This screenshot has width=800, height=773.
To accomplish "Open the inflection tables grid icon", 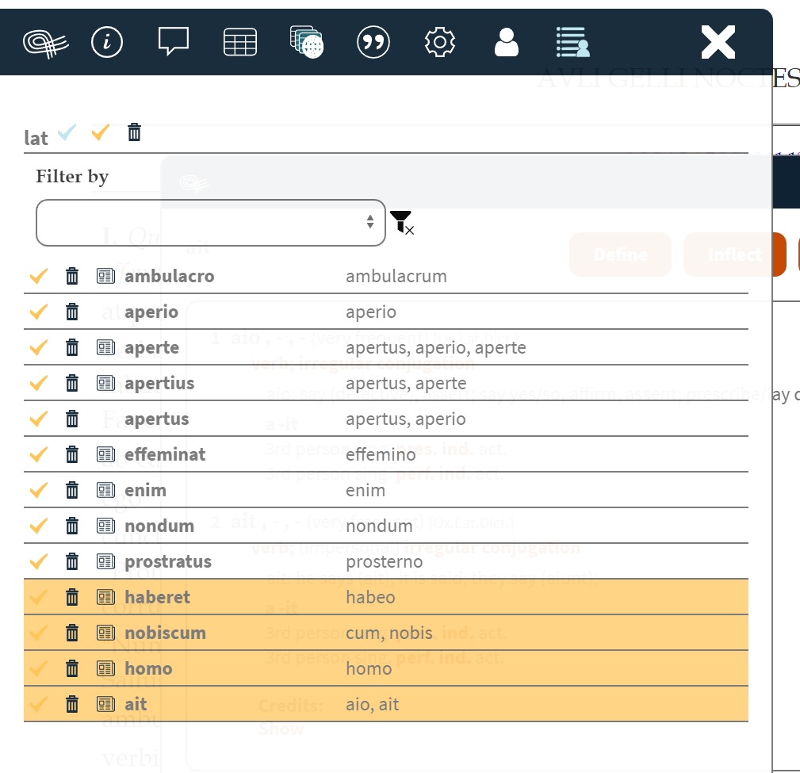I will (x=239, y=42).
